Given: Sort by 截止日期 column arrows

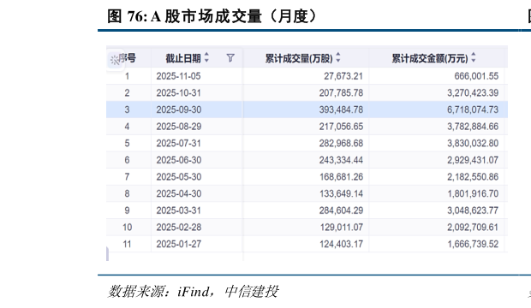Looking at the screenshot, I should 206,57.
